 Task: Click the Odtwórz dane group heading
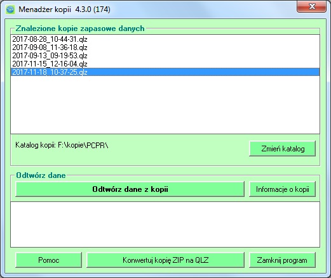[x=41, y=175]
